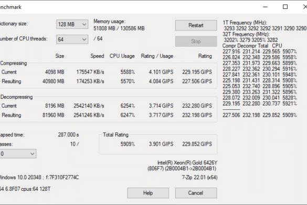Screen dimensions: 307x205
Task: Click log row starting with 227.916
Action: (x=260, y=52)
